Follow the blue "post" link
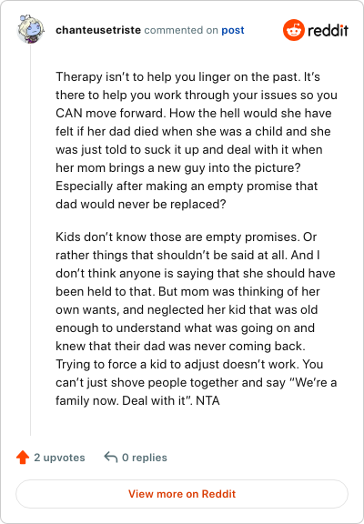 click(233, 30)
